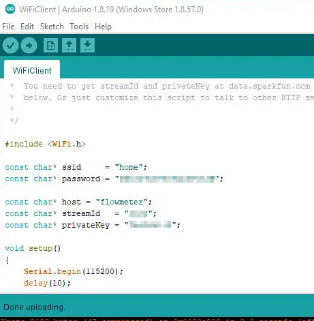Click the password variable name

[x=81, y=179]
